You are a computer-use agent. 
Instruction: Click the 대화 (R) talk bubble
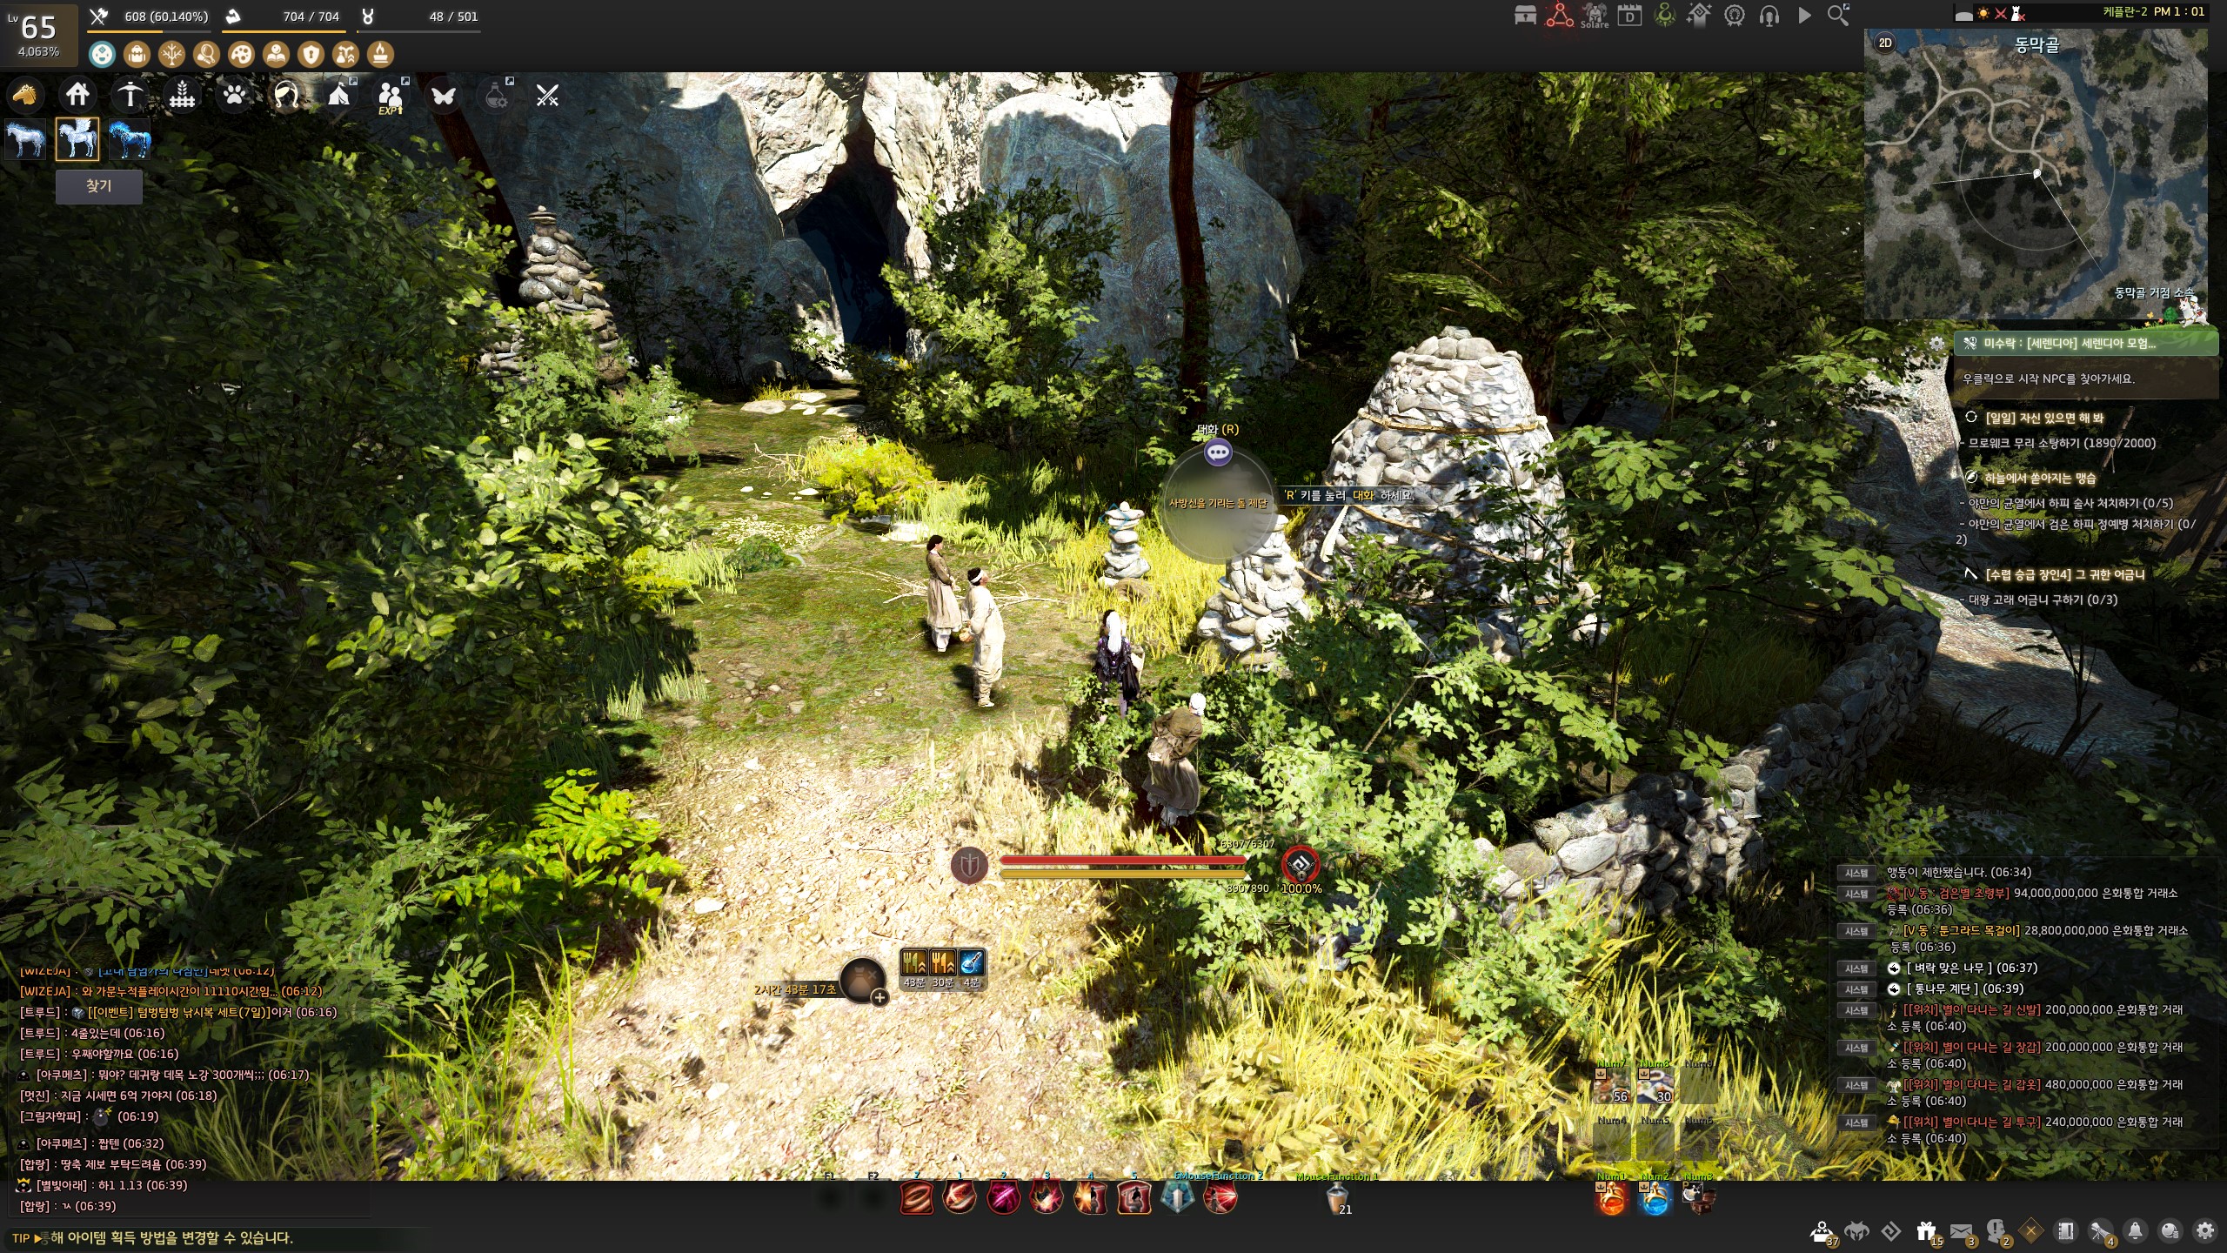[1218, 452]
